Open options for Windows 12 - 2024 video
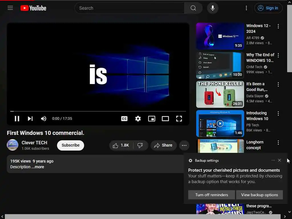Screen dimensions: 292x219 (x=278, y=26)
